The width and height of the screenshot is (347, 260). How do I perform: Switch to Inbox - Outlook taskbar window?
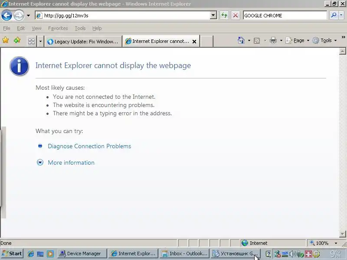click(x=184, y=253)
